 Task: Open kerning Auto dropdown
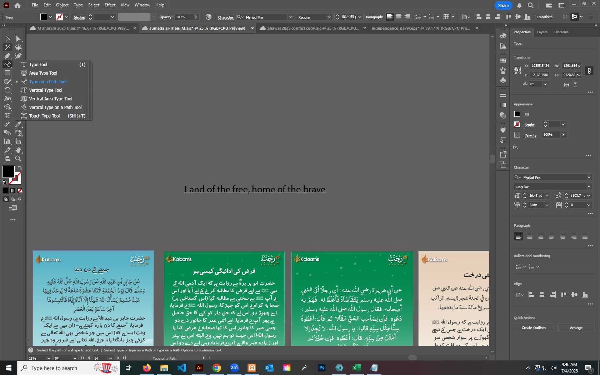pos(547,205)
